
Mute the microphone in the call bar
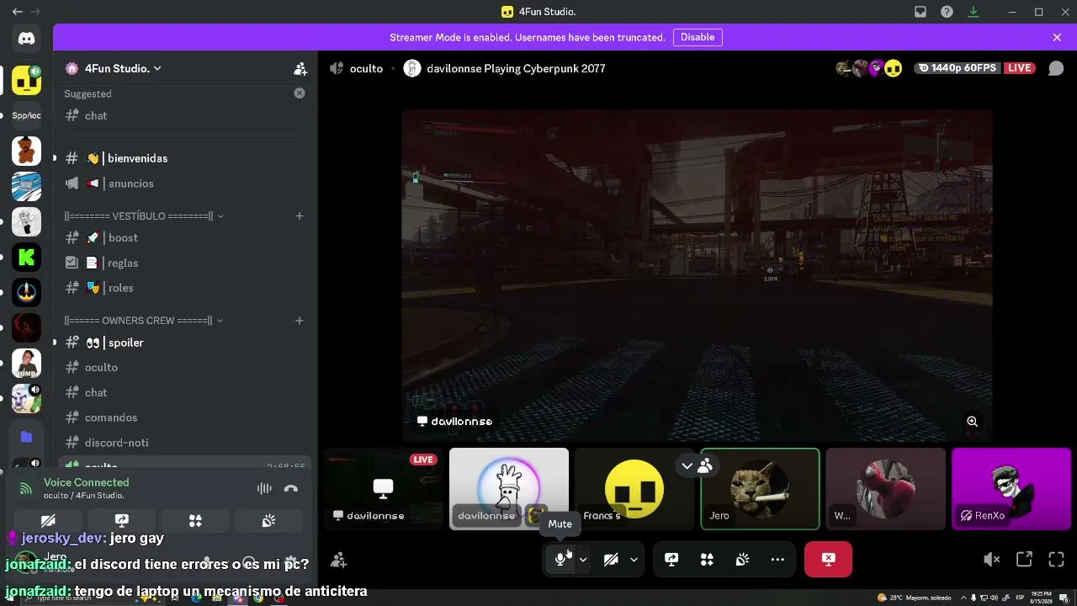(560, 560)
